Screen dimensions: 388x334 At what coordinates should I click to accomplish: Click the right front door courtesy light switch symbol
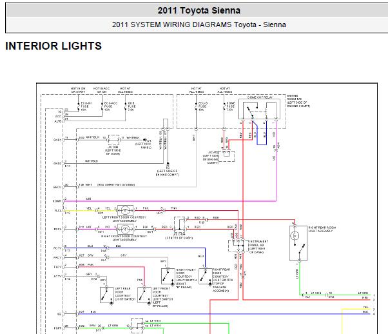tap(168, 276)
